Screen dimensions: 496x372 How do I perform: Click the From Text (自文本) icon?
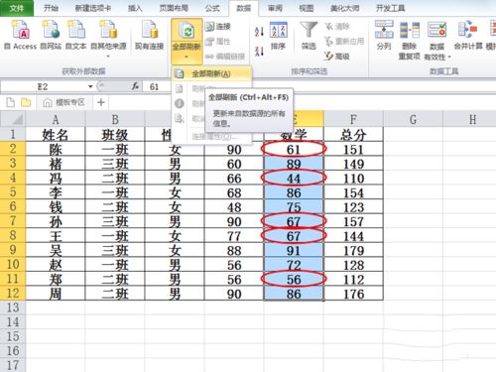click(76, 35)
